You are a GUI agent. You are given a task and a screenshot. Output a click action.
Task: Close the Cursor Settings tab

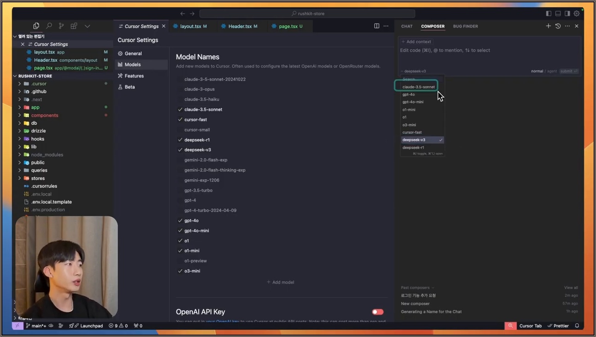pyautogui.click(x=164, y=26)
